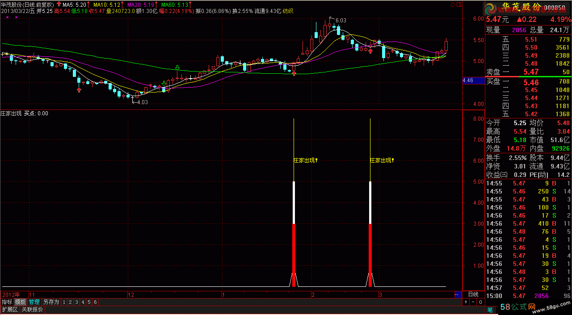Switch to template slot 3
Image resolution: width=572 pixels, height=315 pixels.
coord(76,302)
